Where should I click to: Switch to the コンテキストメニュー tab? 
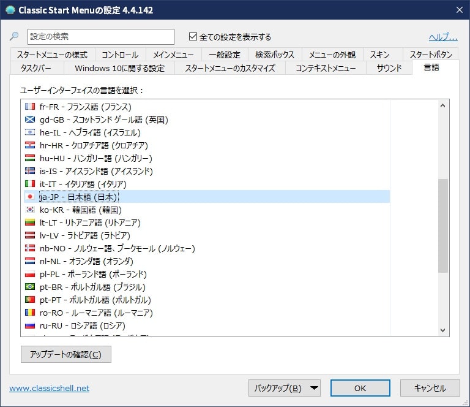point(326,68)
